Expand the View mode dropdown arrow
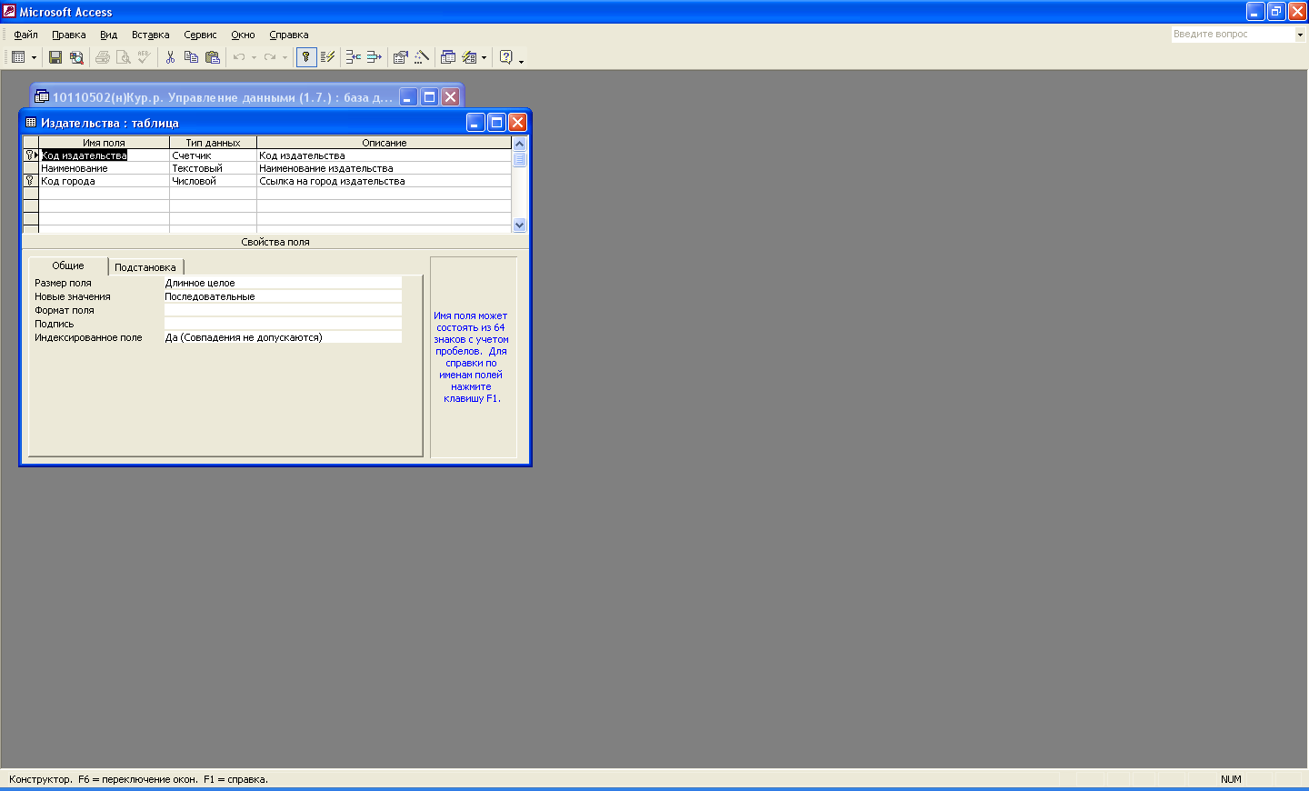Screen dimensions: 1309x791 [35, 57]
